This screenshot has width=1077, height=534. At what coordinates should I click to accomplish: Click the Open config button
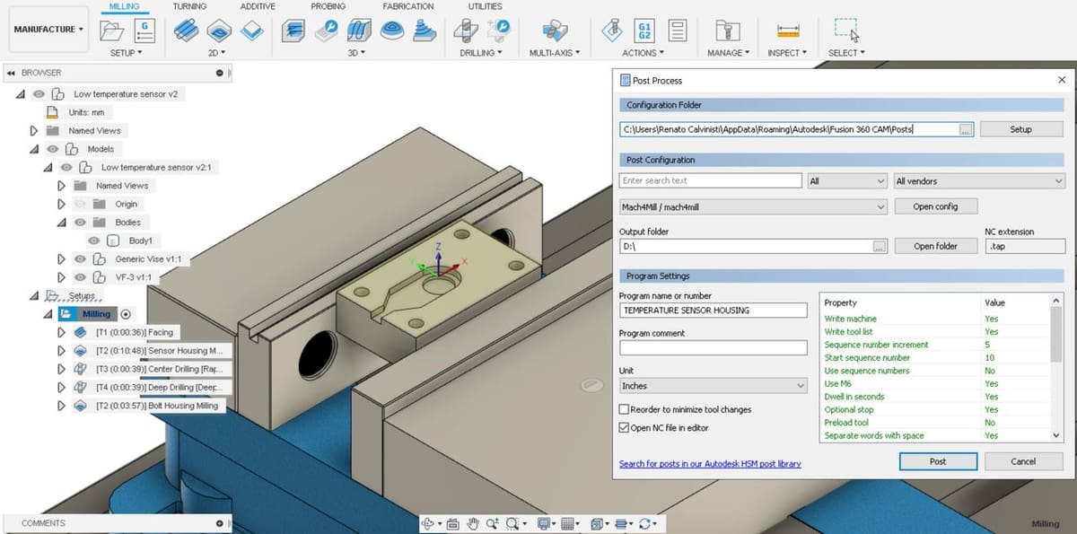[935, 206]
